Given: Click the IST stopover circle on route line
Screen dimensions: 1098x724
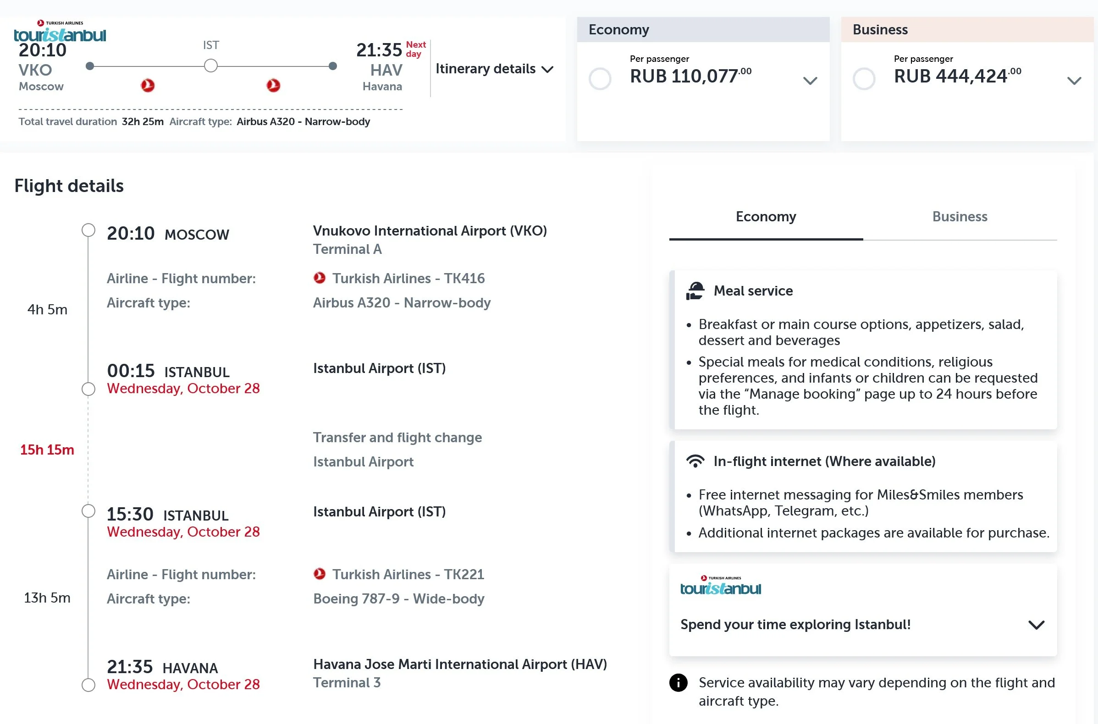Looking at the screenshot, I should tap(210, 66).
